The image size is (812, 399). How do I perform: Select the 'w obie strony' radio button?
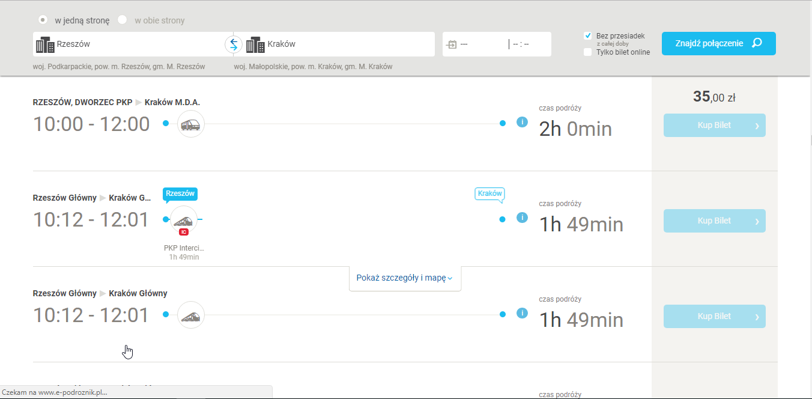click(x=123, y=20)
